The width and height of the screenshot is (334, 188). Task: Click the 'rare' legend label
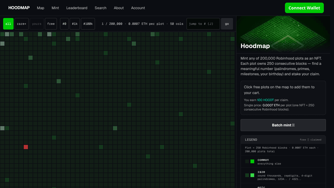(261, 172)
